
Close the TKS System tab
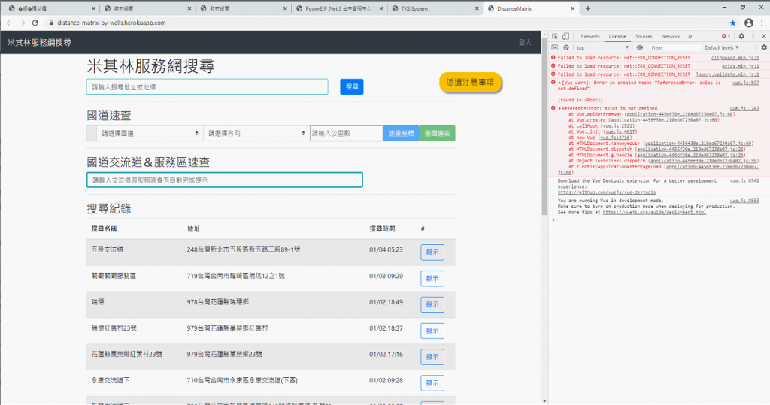click(x=477, y=8)
